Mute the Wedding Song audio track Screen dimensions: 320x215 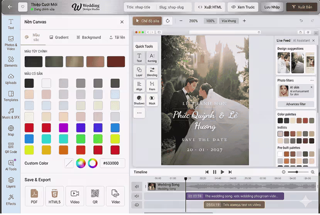click(137, 186)
